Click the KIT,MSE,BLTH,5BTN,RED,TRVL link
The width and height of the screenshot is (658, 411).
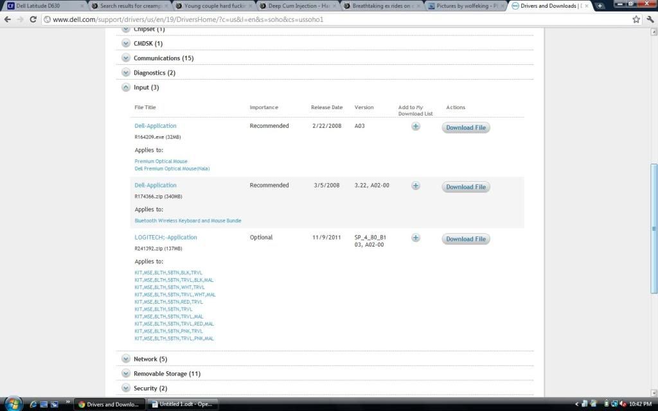pyautogui.click(x=169, y=302)
